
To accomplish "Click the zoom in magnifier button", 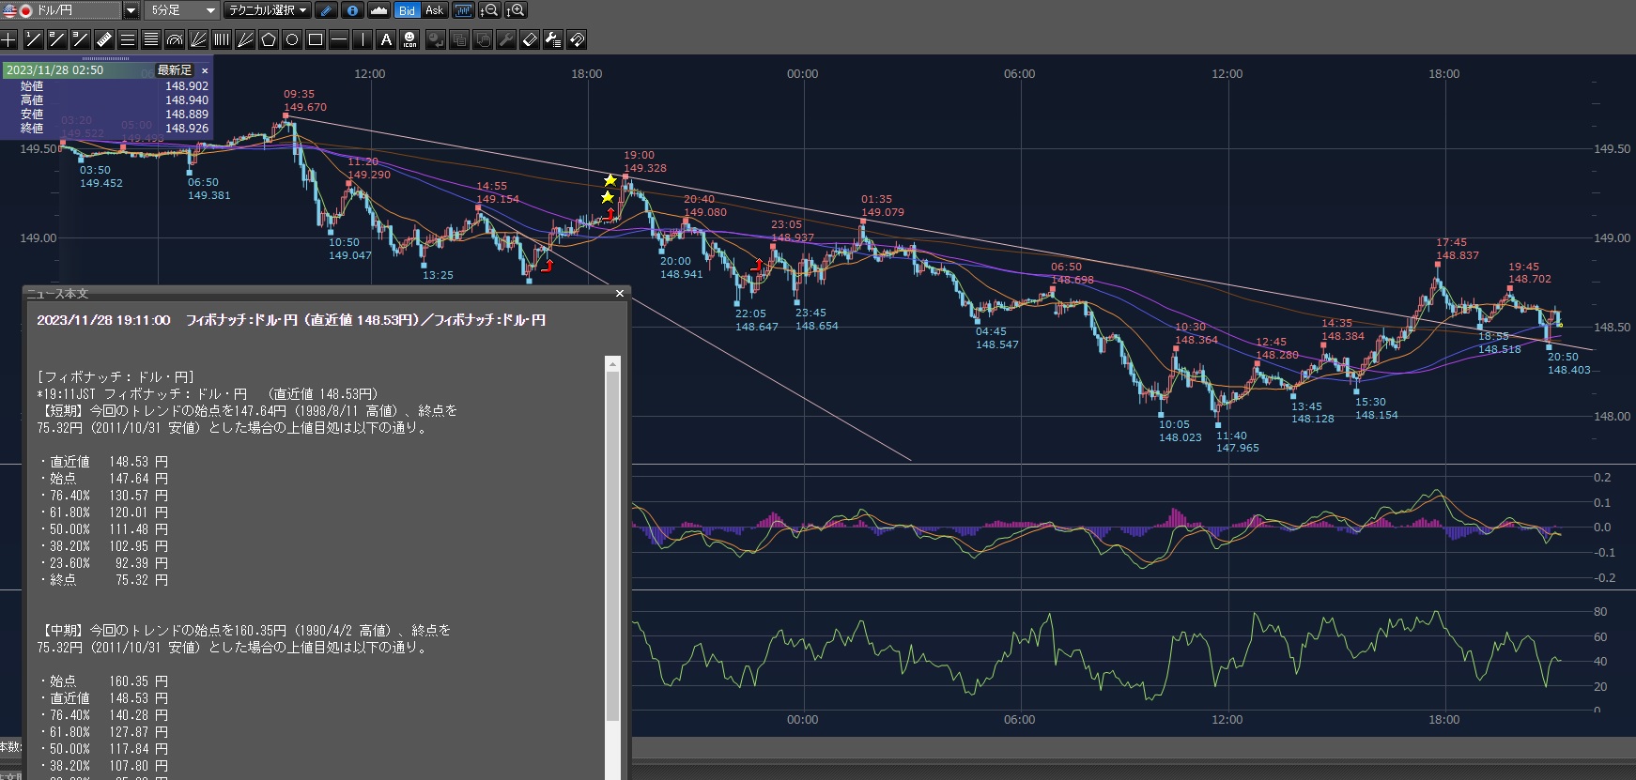I will click(516, 10).
